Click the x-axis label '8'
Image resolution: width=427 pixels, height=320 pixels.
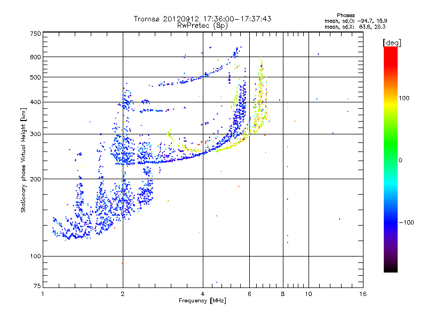(x=283, y=294)
